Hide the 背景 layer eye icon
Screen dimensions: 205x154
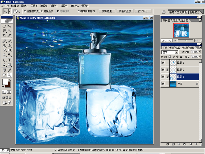click(163, 84)
